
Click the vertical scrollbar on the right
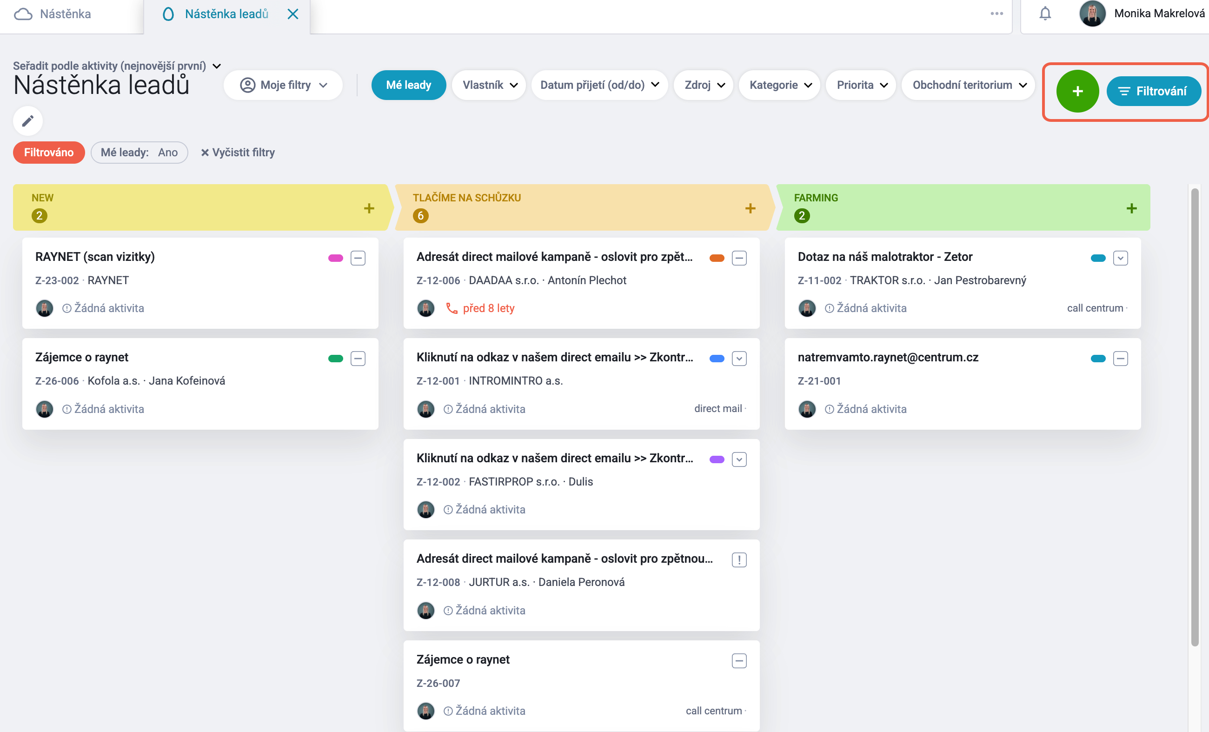(1195, 417)
